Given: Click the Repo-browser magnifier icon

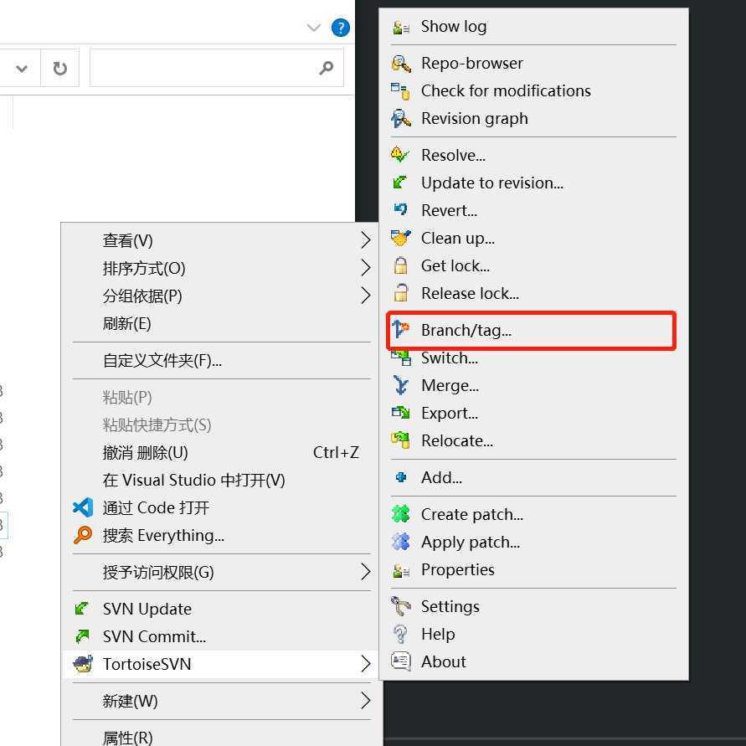Looking at the screenshot, I should 400,64.
